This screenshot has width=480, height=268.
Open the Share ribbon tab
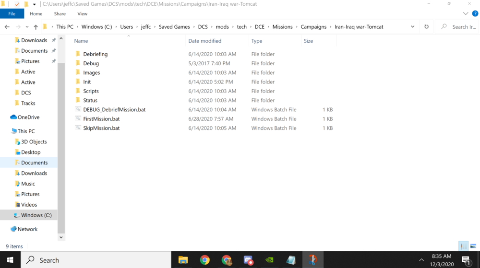tap(60, 13)
